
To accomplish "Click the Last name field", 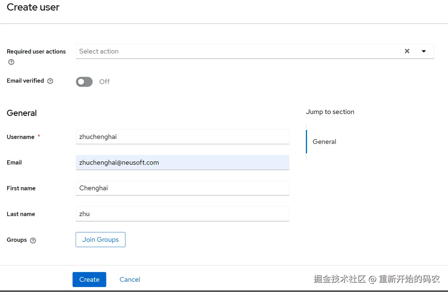I will [182, 214].
